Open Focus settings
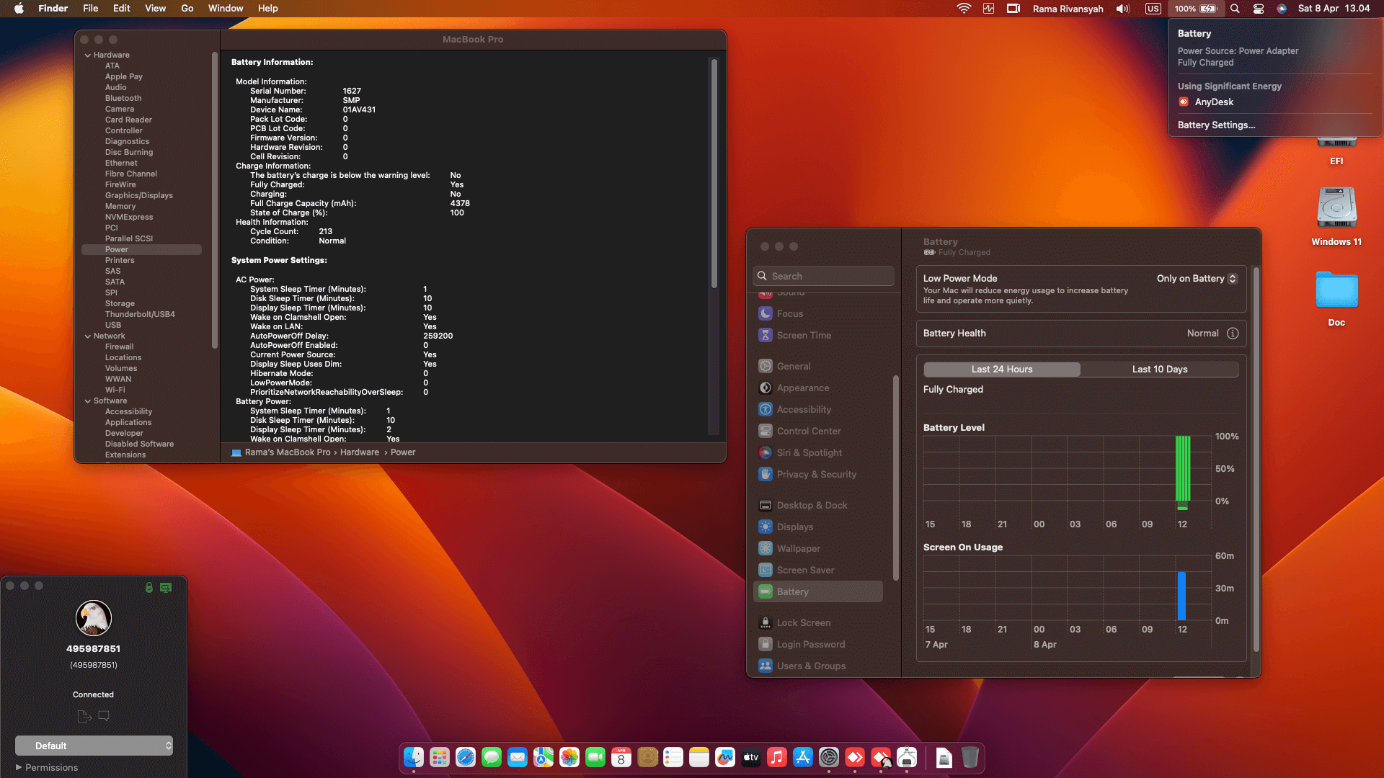This screenshot has height=778, width=1384. [x=790, y=313]
